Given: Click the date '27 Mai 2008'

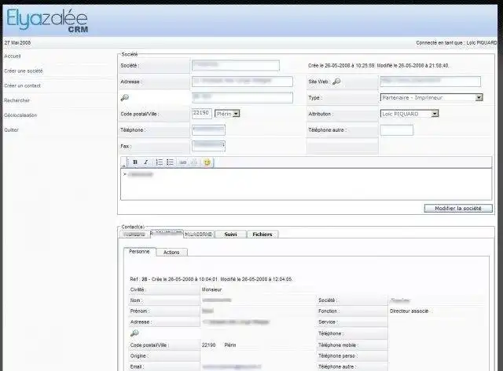Looking at the screenshot, I should 17,42.
